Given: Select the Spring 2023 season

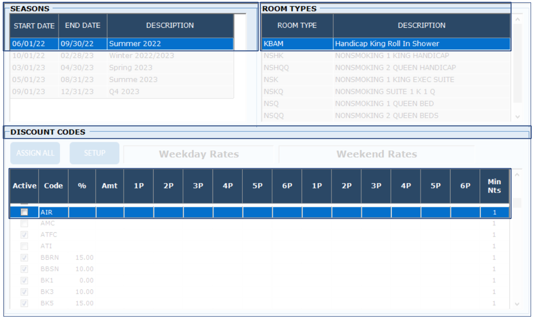Looking at the screenshot, I should click(x=122, y=68).
